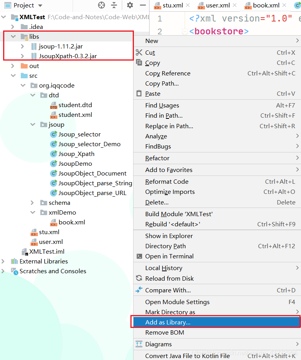The width and height of the screenshot is (301, 360).
Task: Close the user.xml tab
Action: click(235, 5)
